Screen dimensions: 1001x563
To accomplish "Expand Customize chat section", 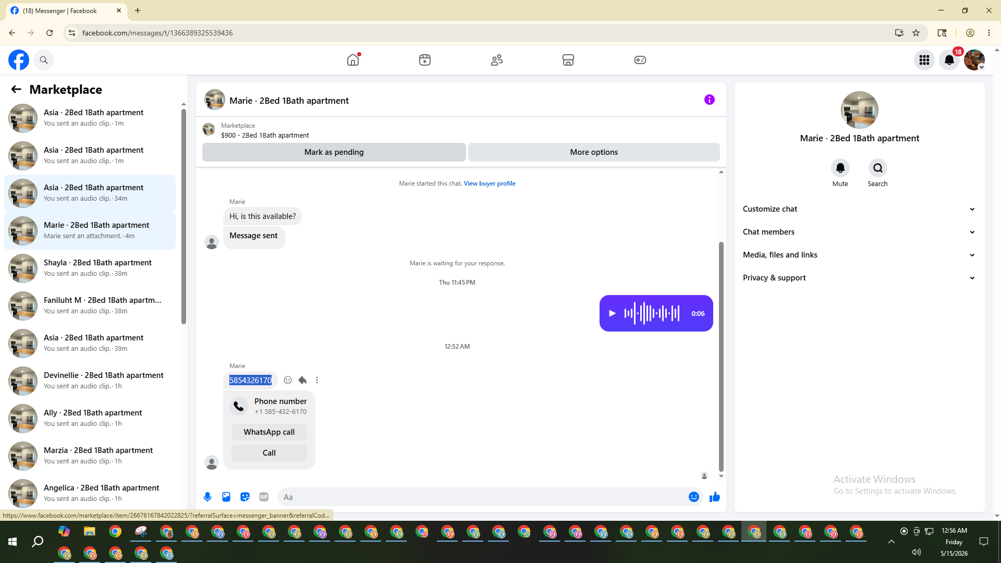I will tap(859, 209).
